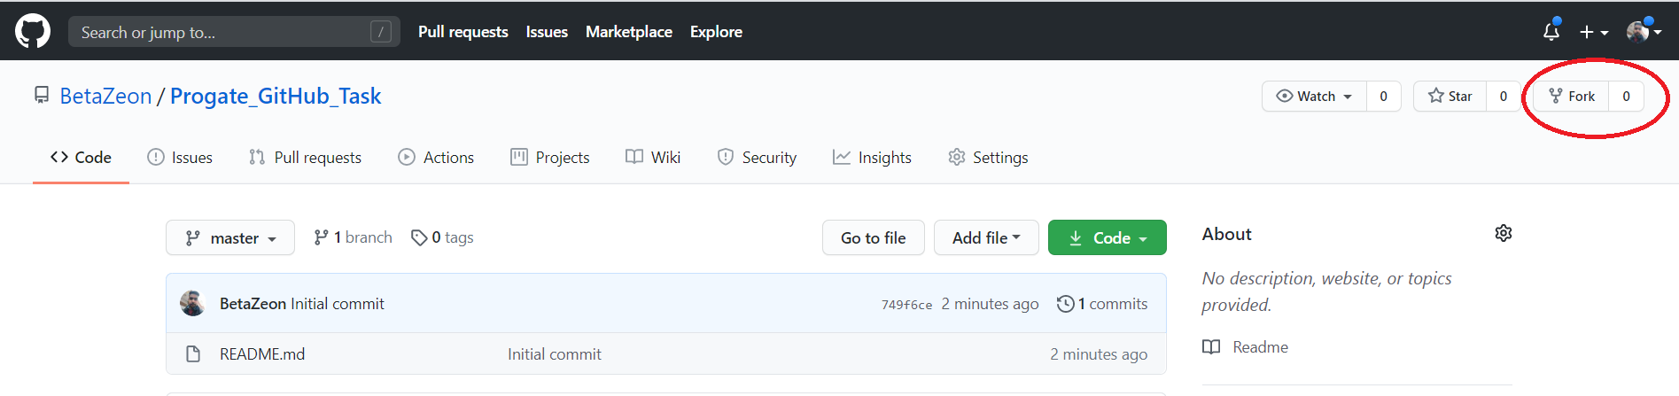Open the Insights tab
The width and height of the screenshot is (1679, 396).
pyautogui.click(x=872, y=158)
